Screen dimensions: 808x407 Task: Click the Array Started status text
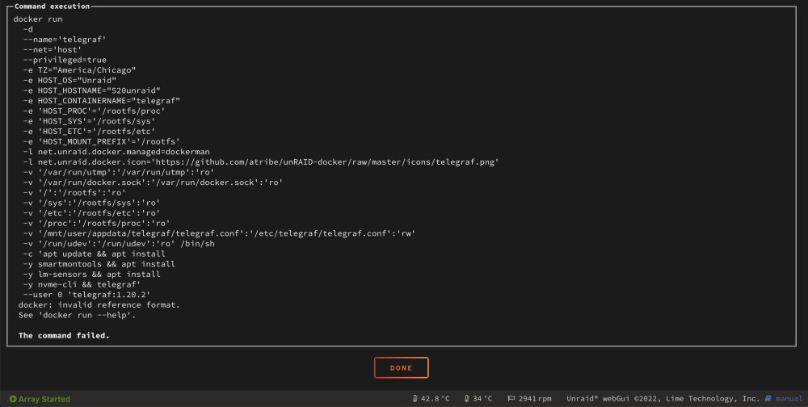coord(44,399)
